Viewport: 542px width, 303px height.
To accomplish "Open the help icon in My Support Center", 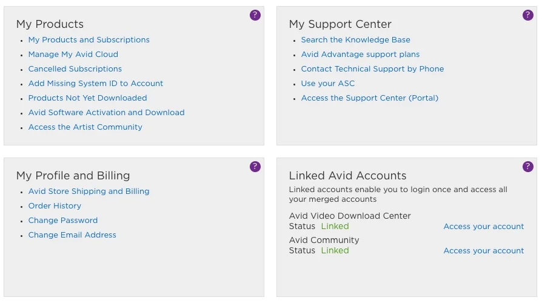I will [528, 15].
